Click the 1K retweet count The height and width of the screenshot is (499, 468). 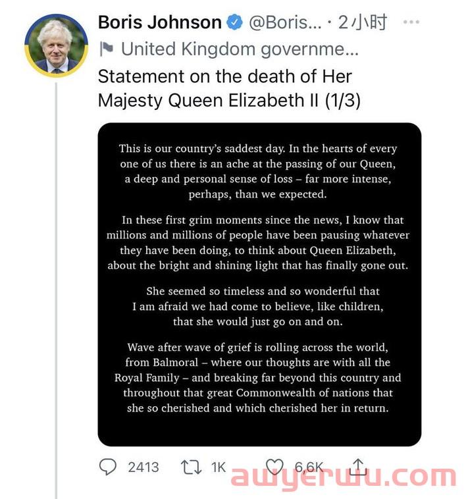(219, 467)
